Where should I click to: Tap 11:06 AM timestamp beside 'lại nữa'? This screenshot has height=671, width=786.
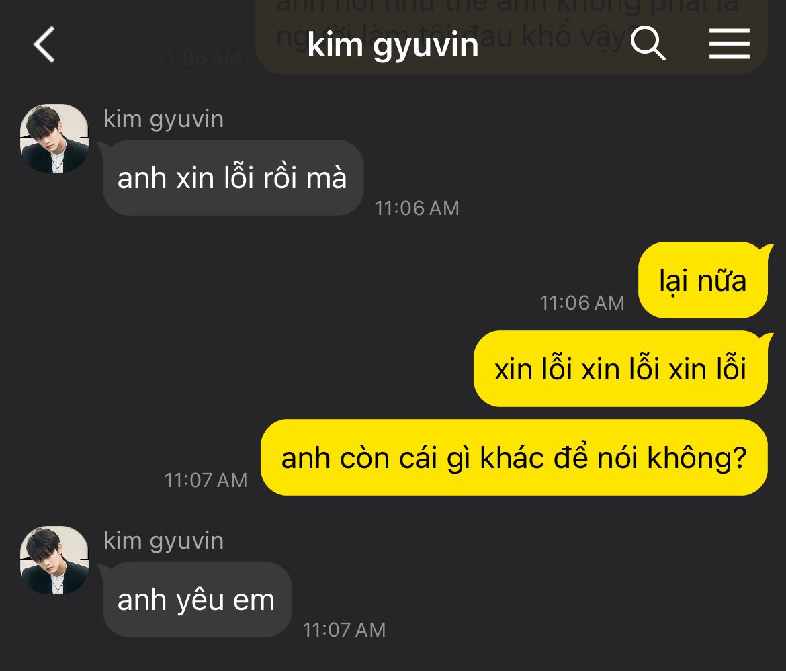[582, 303]
